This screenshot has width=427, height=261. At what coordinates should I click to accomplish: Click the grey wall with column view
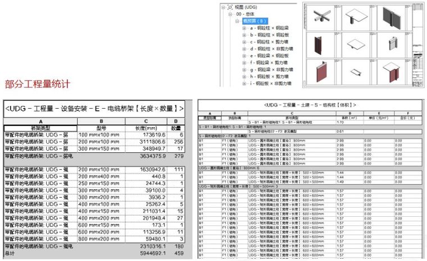392,18
